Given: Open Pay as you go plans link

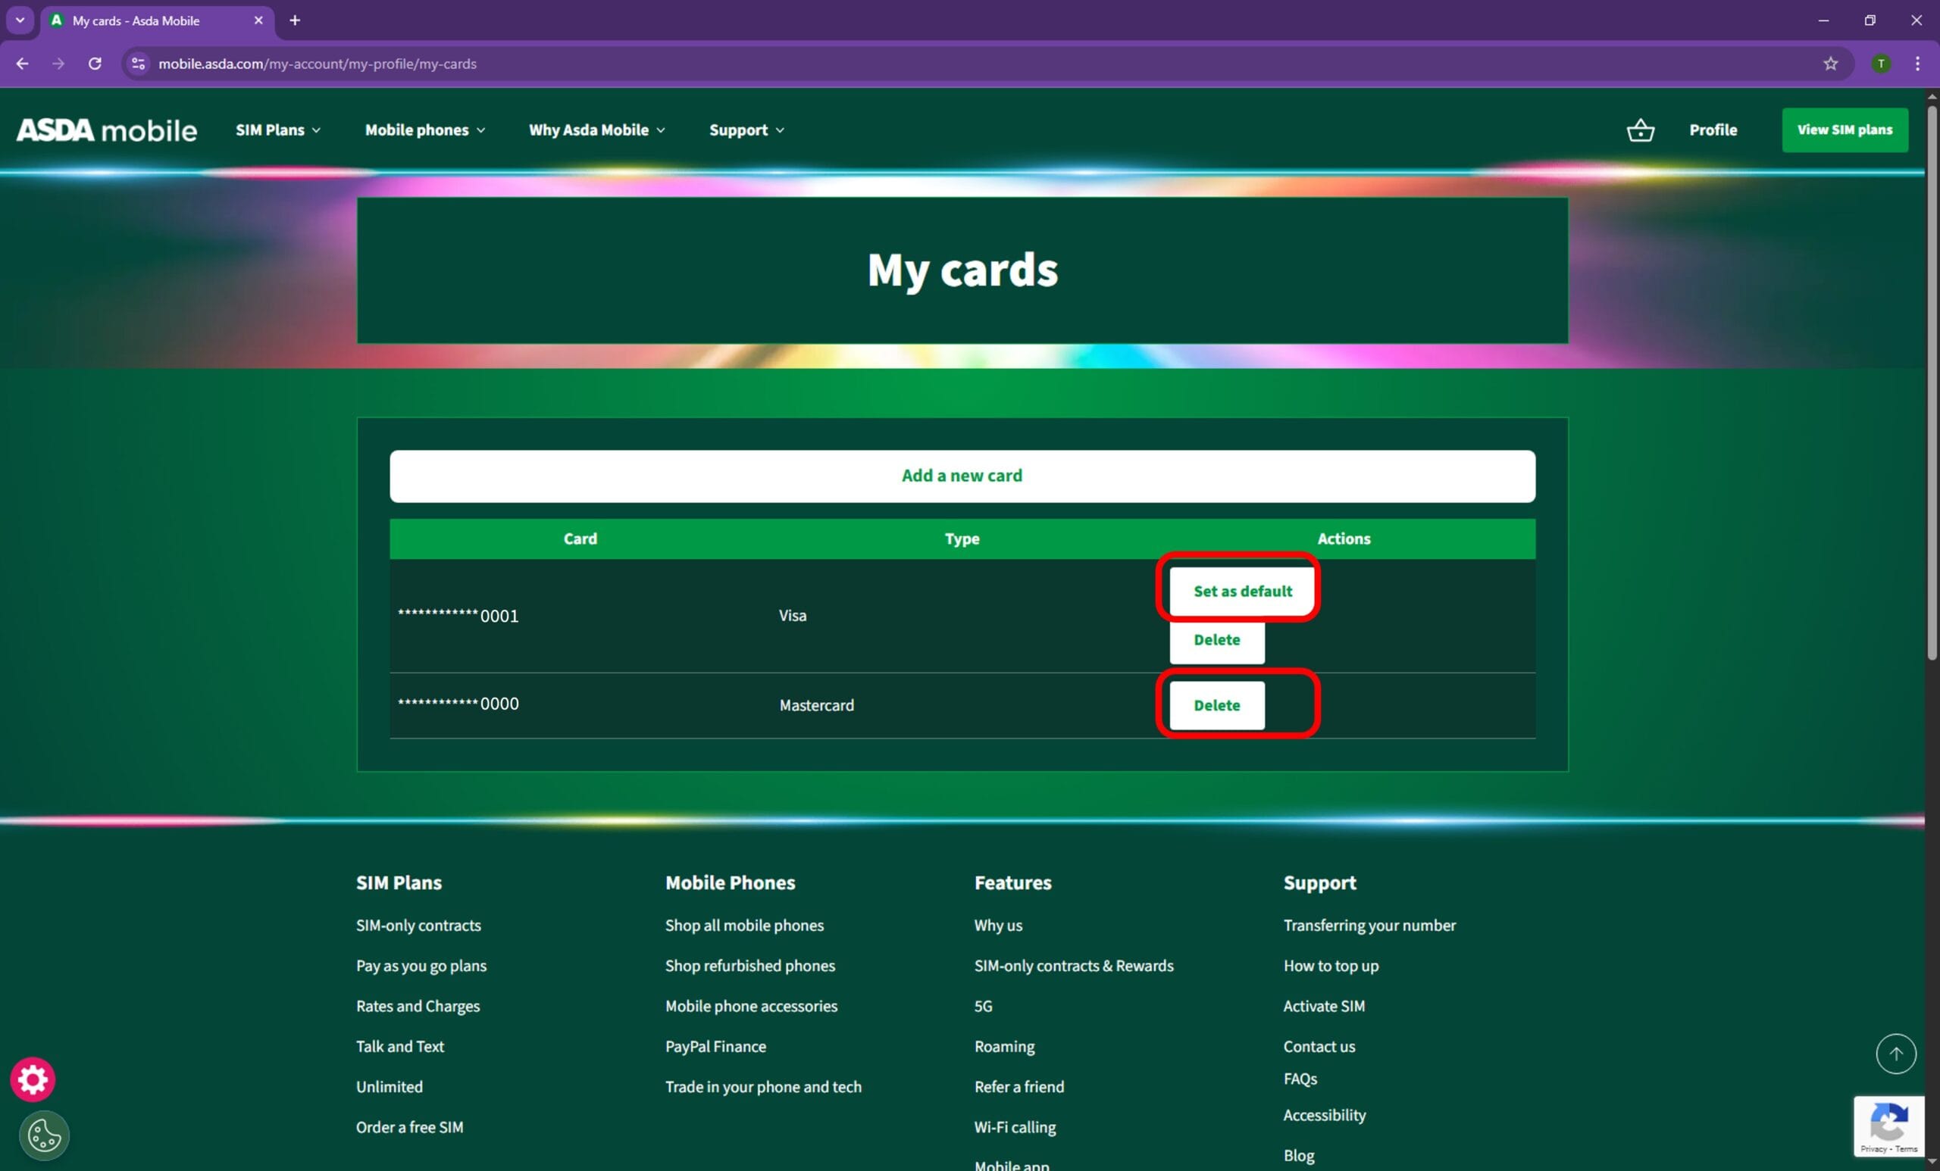Looking at the screenshot, I should (421, 966).
